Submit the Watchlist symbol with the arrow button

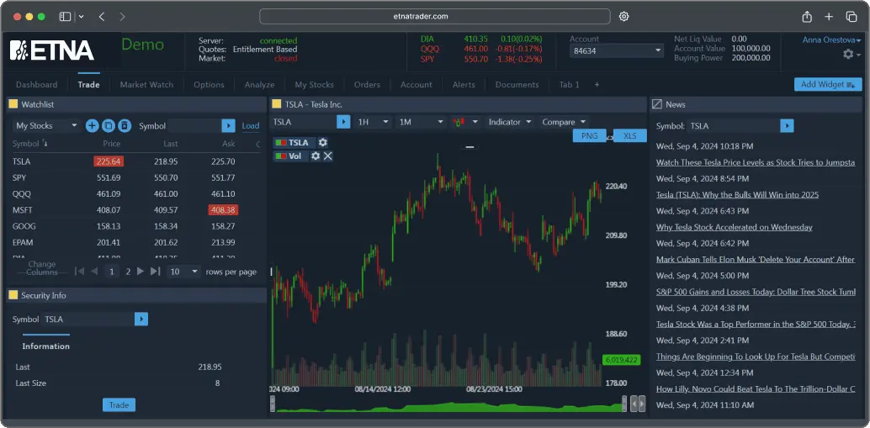pos(229,126)
